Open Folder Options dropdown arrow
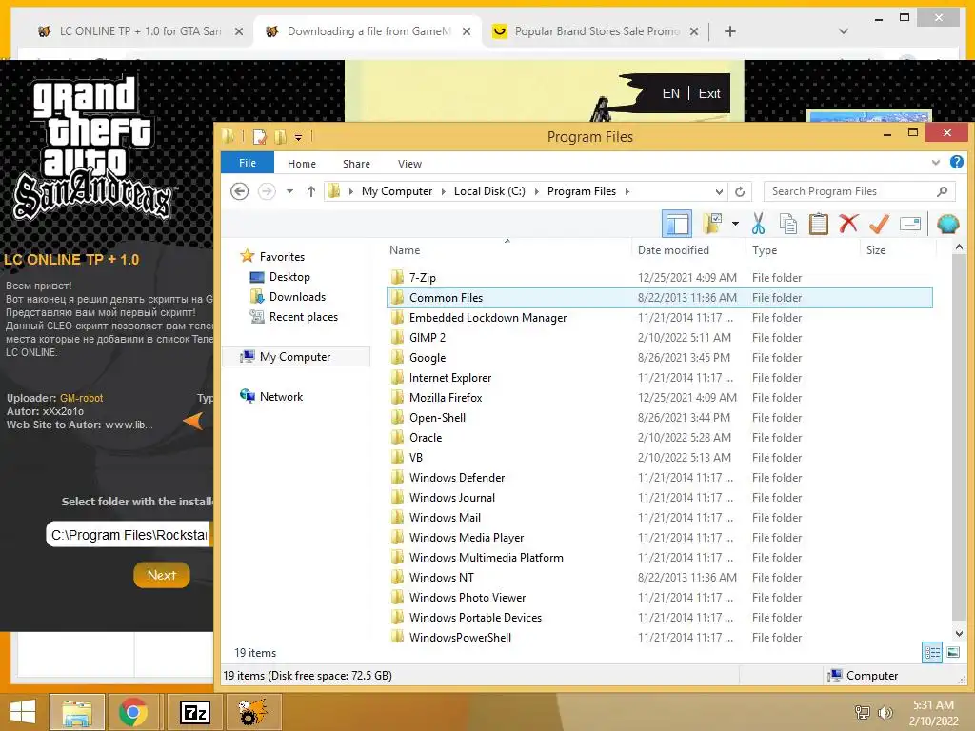 click(x=735, y=223)
